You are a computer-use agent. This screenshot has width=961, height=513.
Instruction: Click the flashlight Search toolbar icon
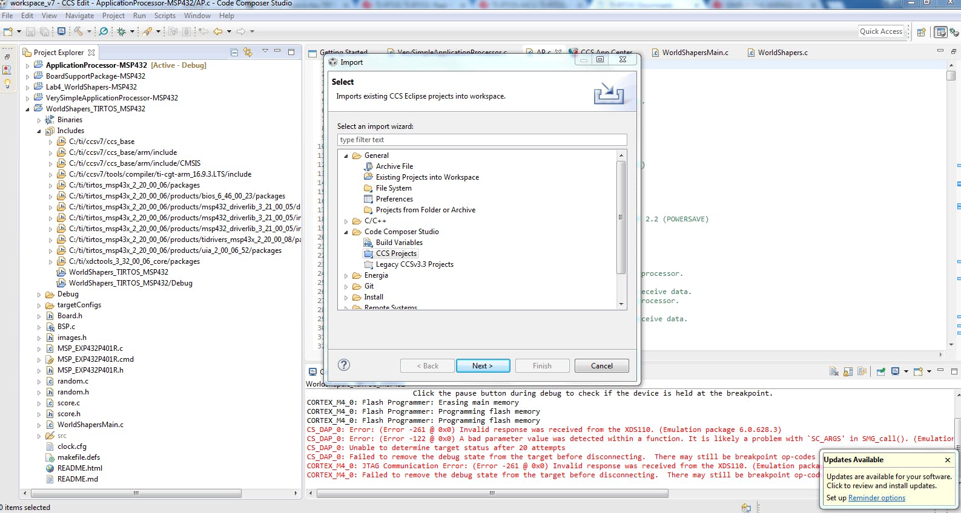pos(147,31)
